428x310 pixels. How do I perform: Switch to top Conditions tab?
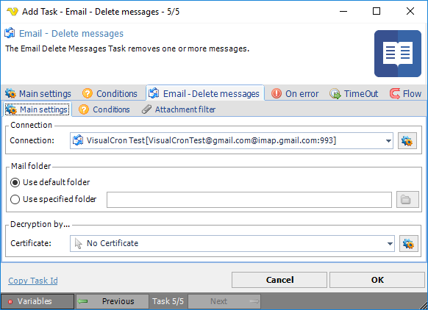pos(110,93)
